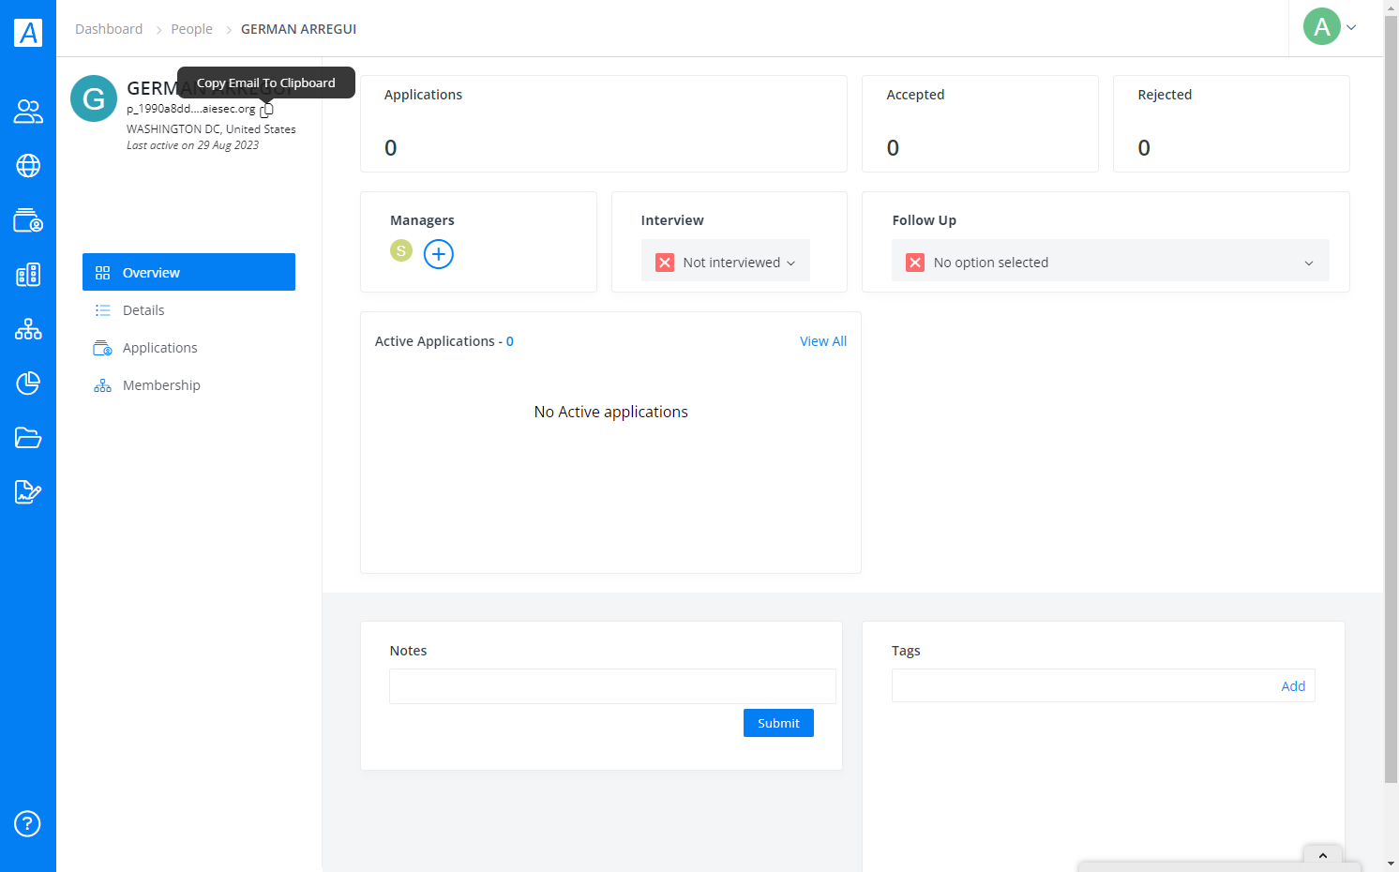Open the pie chart analytics icon
1399x872 pixels.
[28, 383]
